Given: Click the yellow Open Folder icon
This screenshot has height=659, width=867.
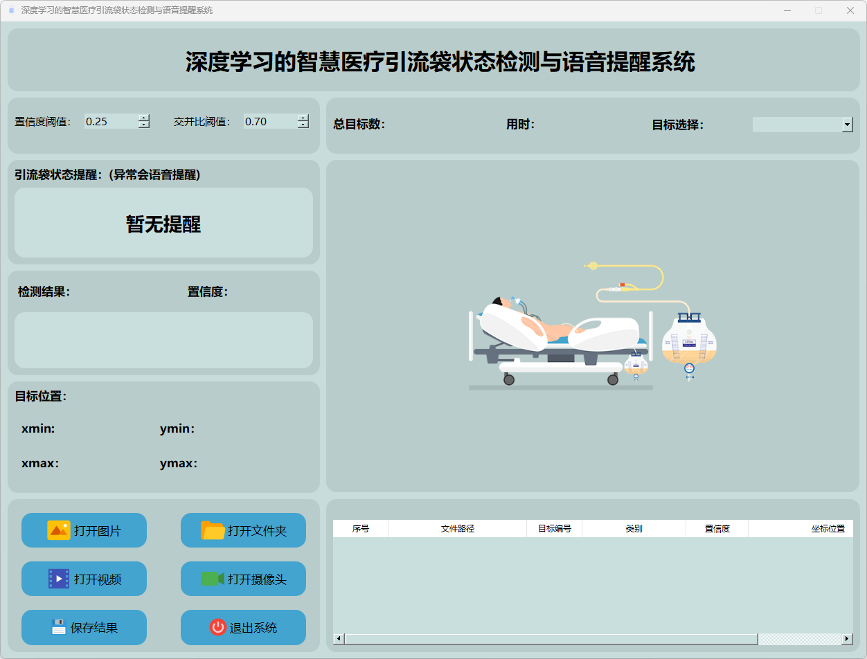Looking at the screenshot, I should click(x=213, y=530).
